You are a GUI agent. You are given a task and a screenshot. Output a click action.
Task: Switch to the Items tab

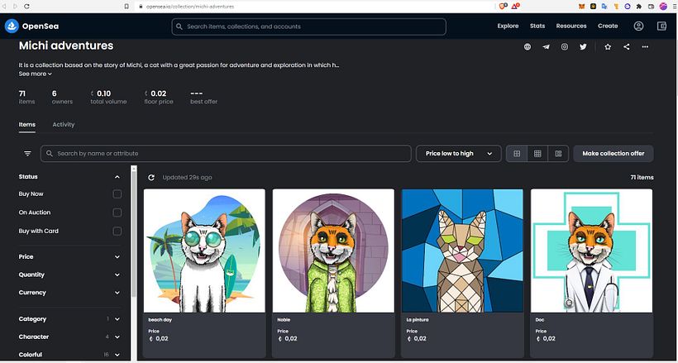click(x=26, y=125)
